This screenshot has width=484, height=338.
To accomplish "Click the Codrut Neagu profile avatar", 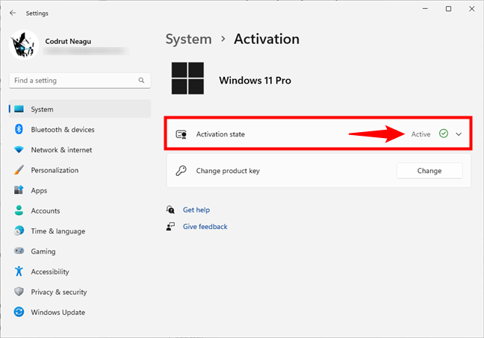I will coord(24,45).
